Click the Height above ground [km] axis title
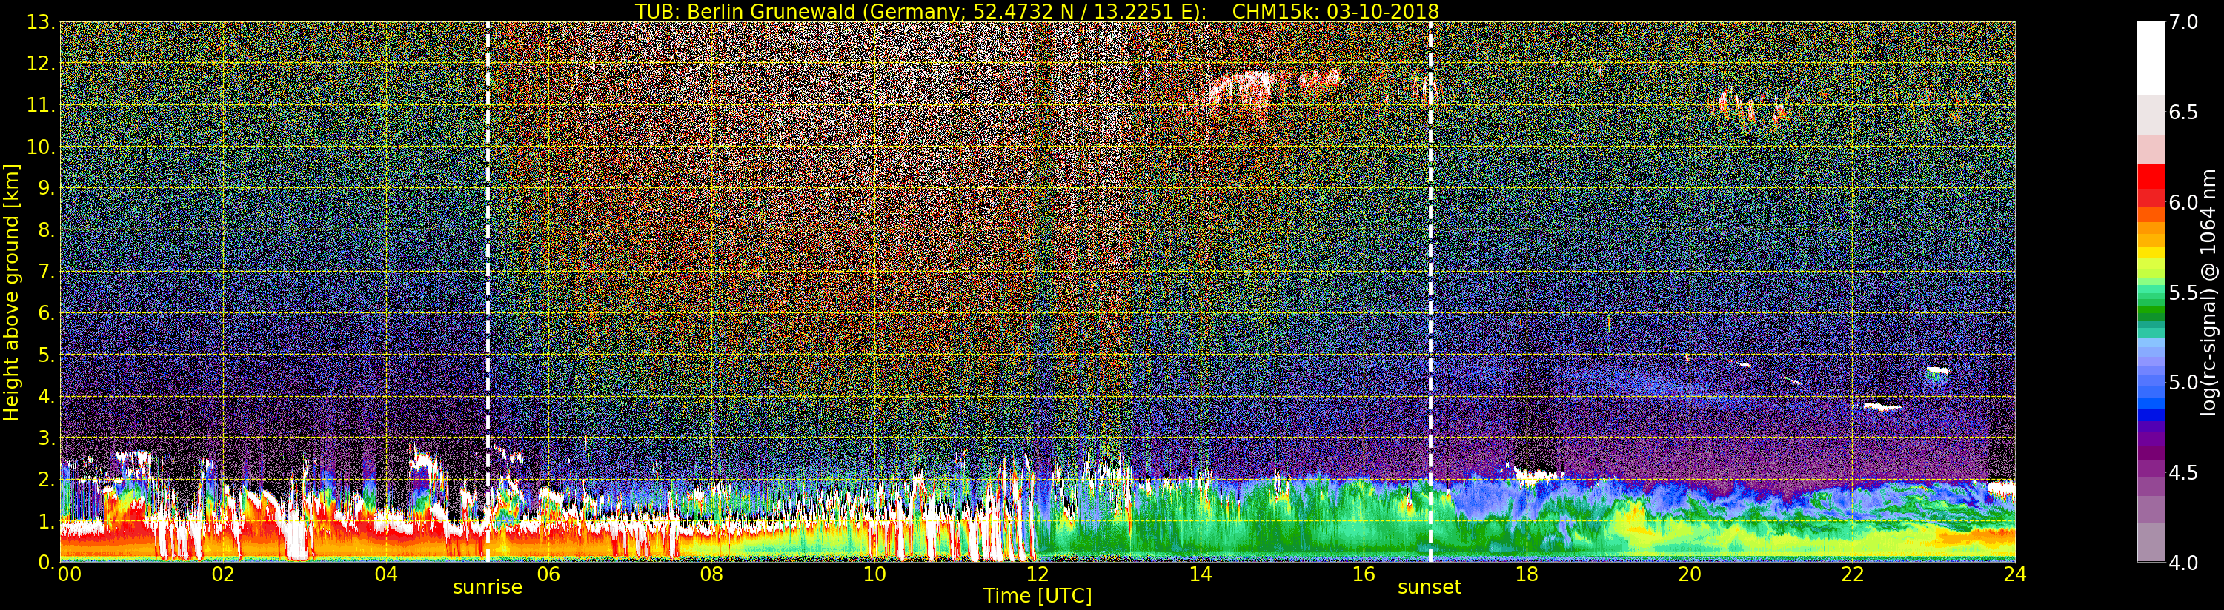The height and width of the screenshot is (610, 2224). [x=11, y=292]
